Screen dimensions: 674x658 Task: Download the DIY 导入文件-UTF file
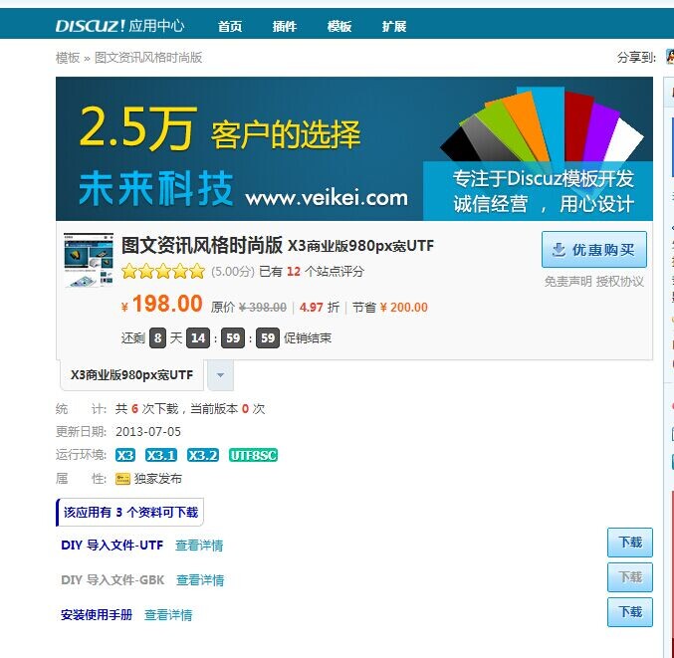pos(630,543)
